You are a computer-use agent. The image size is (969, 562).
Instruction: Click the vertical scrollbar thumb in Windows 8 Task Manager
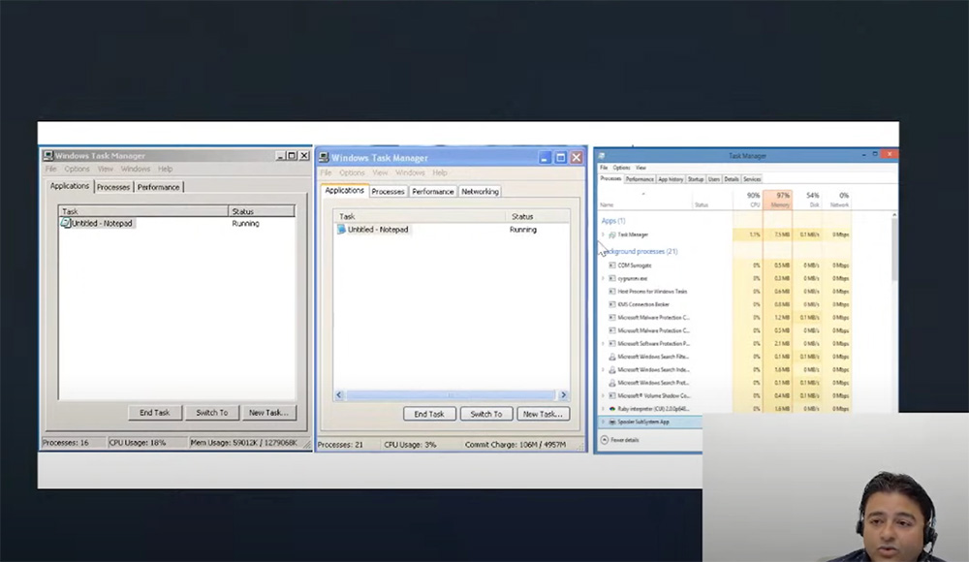click(894, 249)
